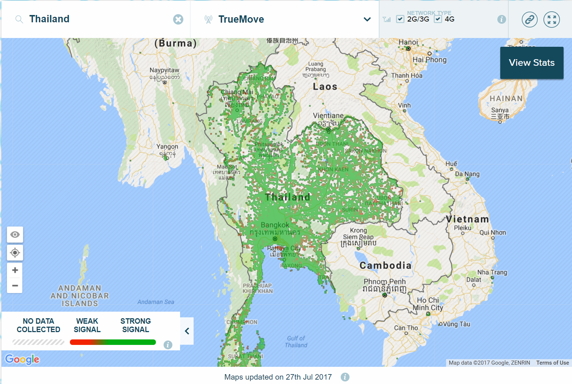Screen dimensions: 572x384
Task: Zoom in with the plus button
Action: pos(15,270)
